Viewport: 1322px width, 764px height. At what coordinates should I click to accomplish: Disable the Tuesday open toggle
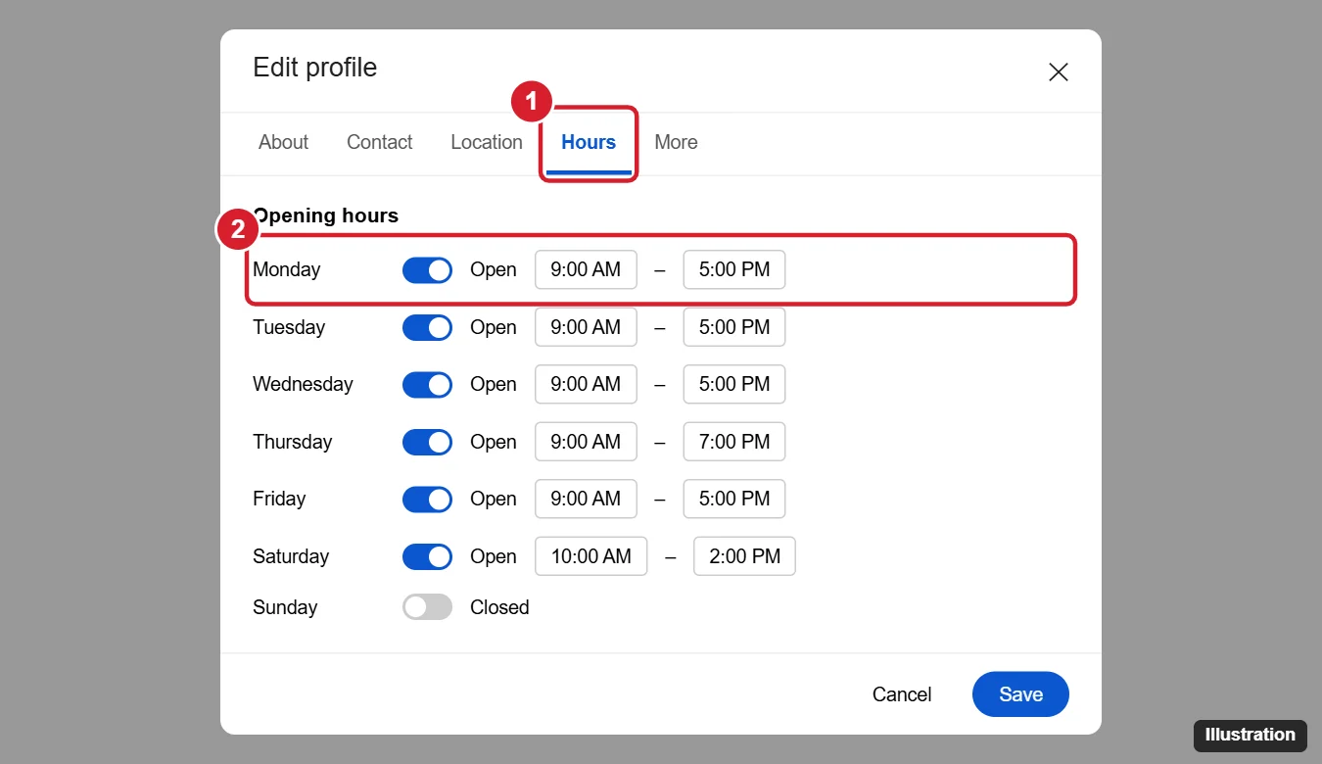(427, 327)
